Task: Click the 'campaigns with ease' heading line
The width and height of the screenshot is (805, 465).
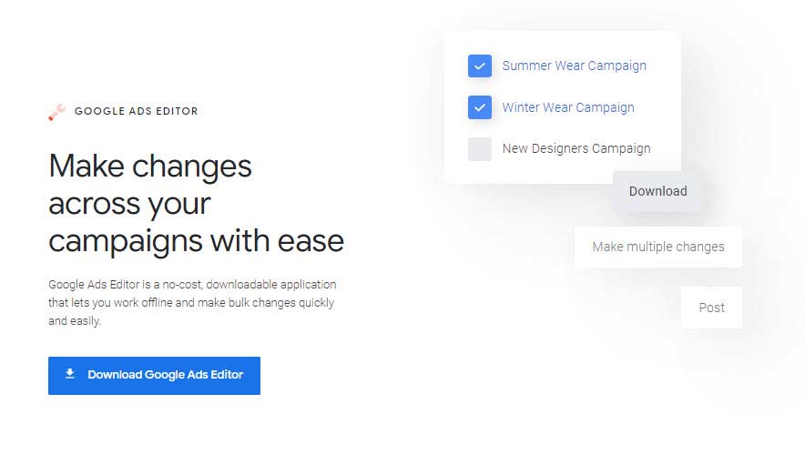Action: [196, 241]
